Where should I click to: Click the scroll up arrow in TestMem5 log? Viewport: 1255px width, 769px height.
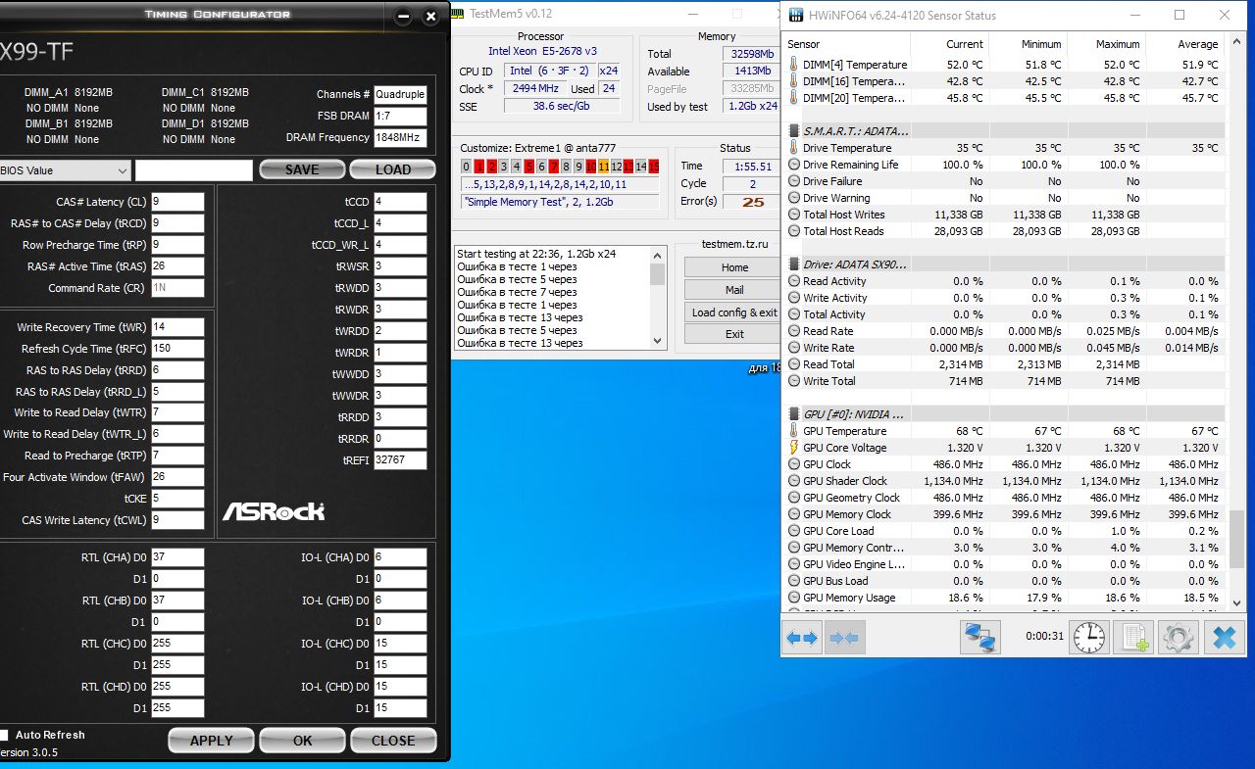pyautogui.click(x=658, y=253)
